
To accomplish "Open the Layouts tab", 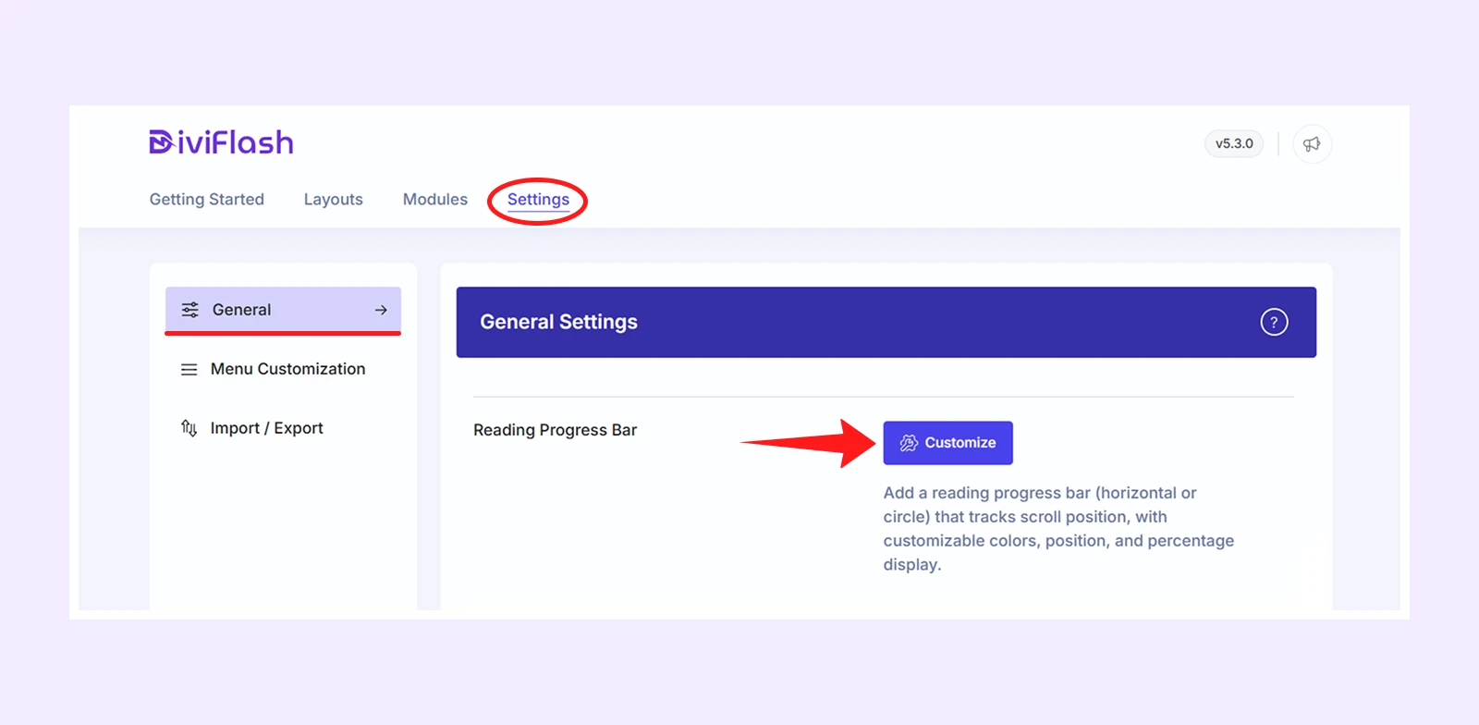I will coord(334,200).
